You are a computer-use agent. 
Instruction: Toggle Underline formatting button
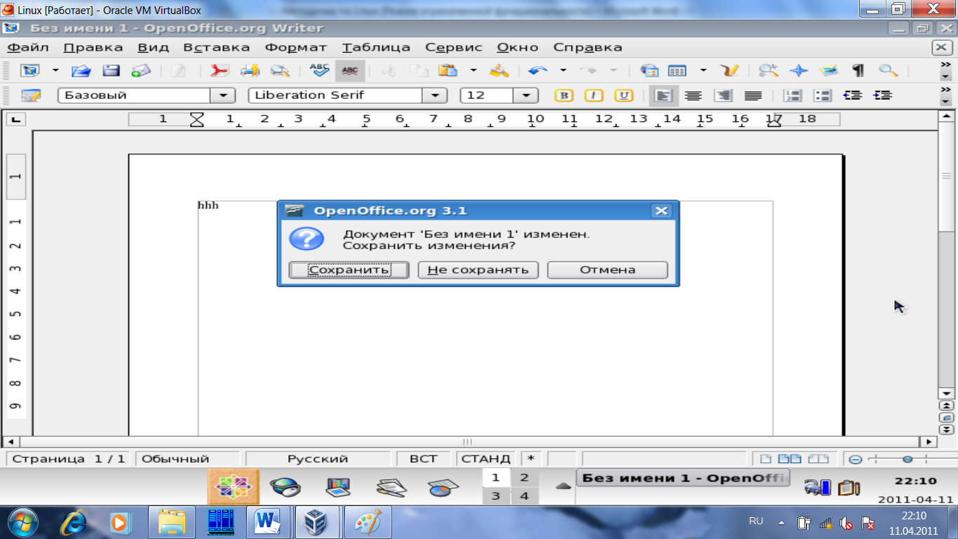coord(623,95)
